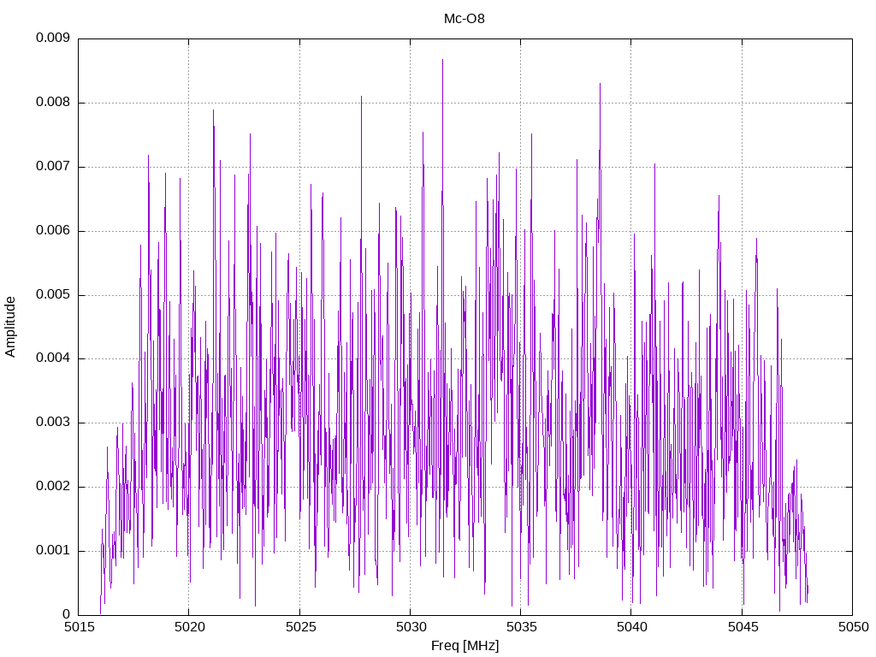This screenshot has height=657, width=876.
Task: Click the 0.006 y-axis tick label
Action: click(x=53, y=230)
